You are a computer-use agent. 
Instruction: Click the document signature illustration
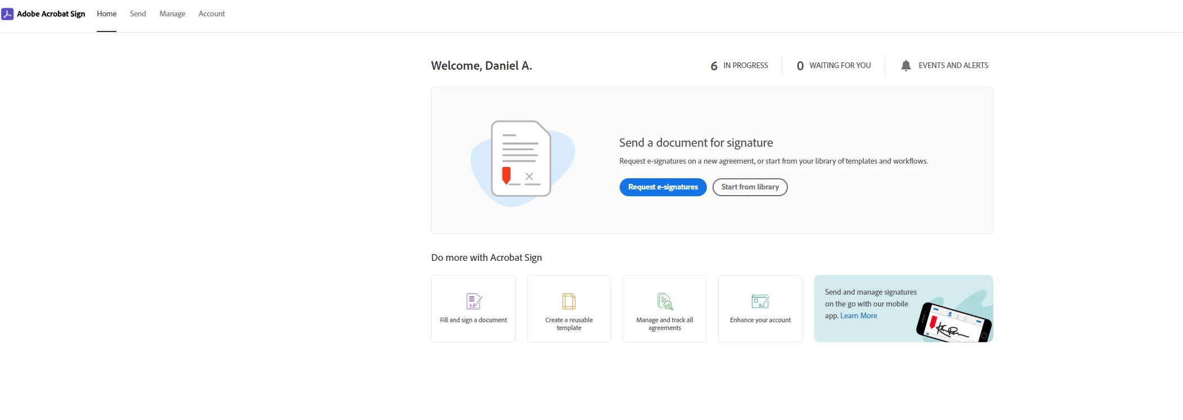click(x=522, y=163)
